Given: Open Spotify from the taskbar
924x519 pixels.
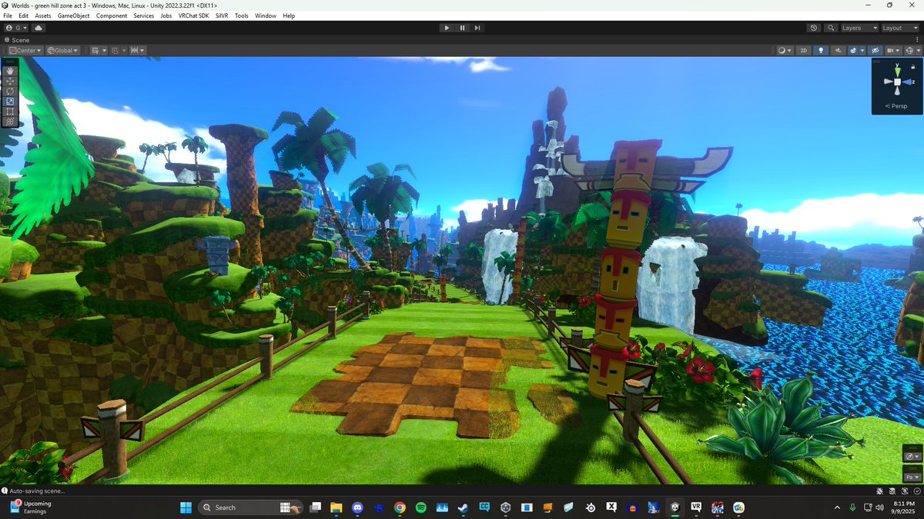Looking at the screenshot, I should (x=420, y=507).
